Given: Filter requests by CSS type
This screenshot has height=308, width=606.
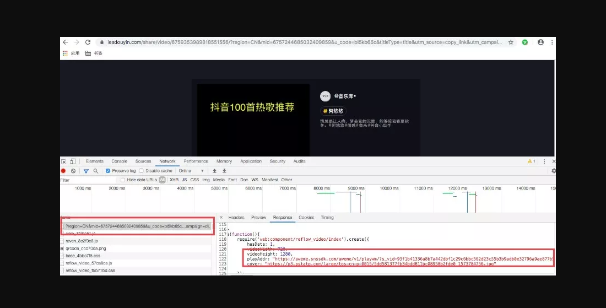Looking at the screenshot, I should pyautogui.click(x=195, y=180).
